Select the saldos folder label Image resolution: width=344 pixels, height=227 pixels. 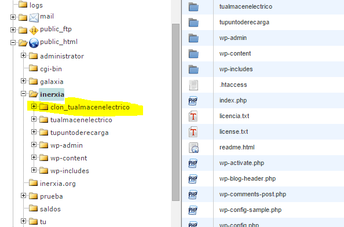(50, 209)
